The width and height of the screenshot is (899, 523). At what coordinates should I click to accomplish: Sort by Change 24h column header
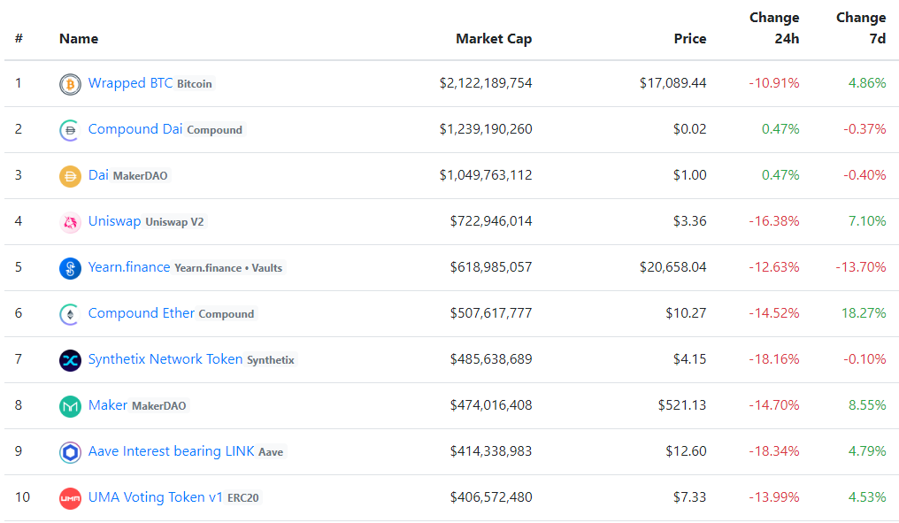point(774,28)
